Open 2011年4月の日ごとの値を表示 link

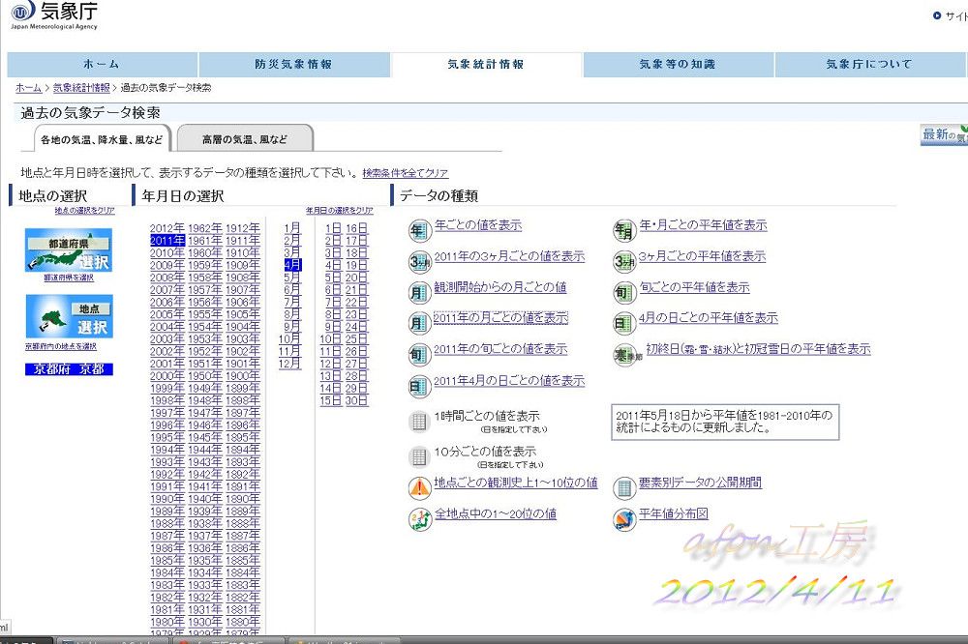508,381
